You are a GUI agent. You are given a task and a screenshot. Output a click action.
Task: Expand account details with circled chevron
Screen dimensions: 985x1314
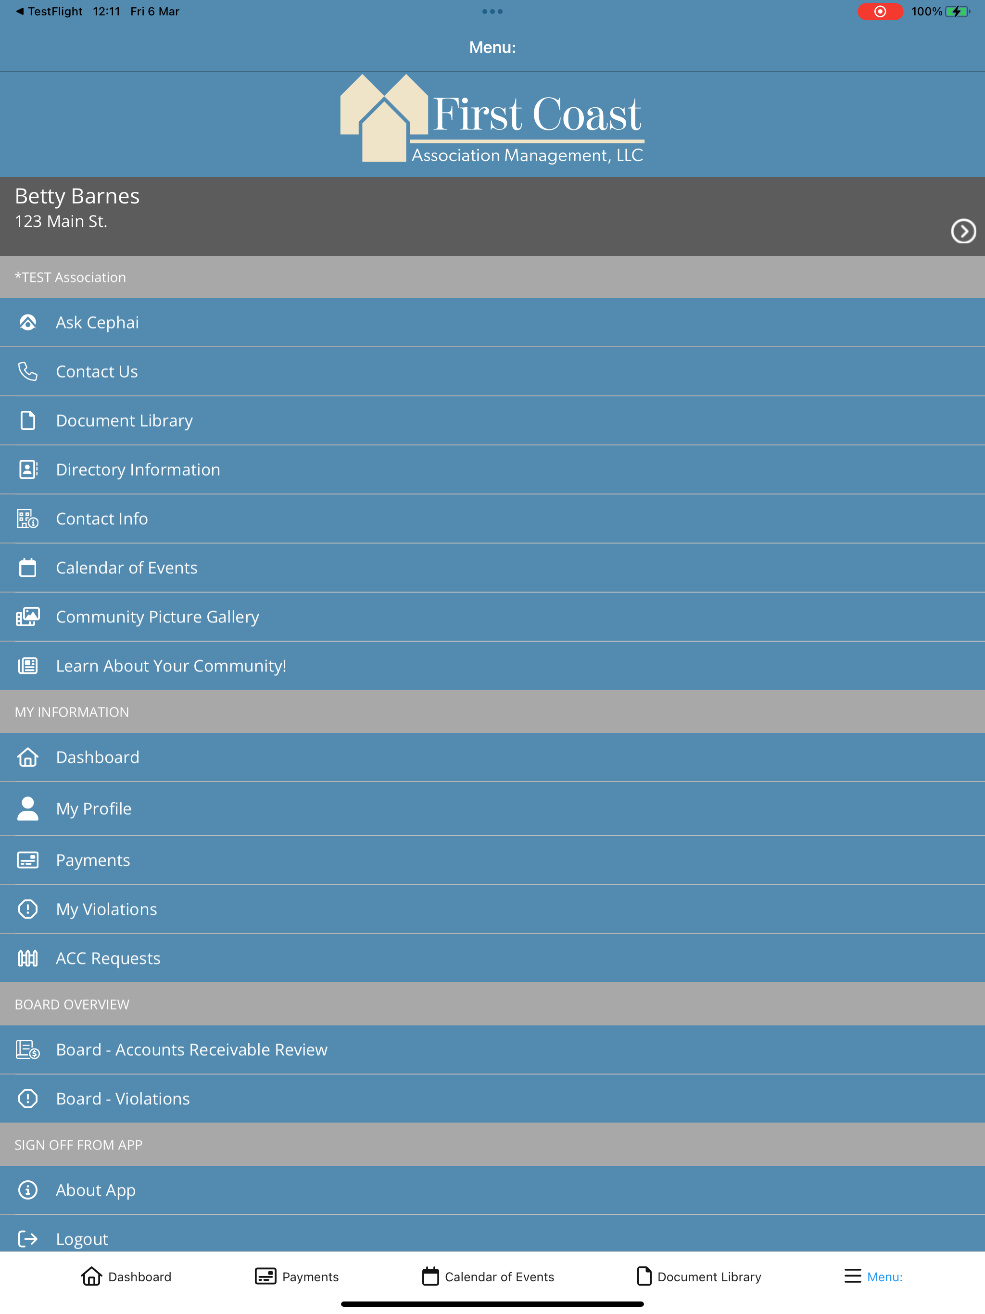point(963,231)
